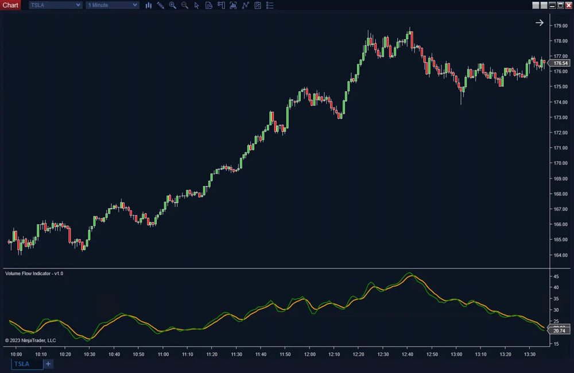Open the Strategies icon in toolbar
This screenshot has width=574, height=373.
click(x=245, y=5)
